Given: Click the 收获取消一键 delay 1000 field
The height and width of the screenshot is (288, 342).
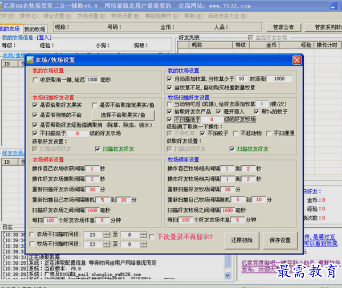Looking at the screenshot, I should coord(92,80).
